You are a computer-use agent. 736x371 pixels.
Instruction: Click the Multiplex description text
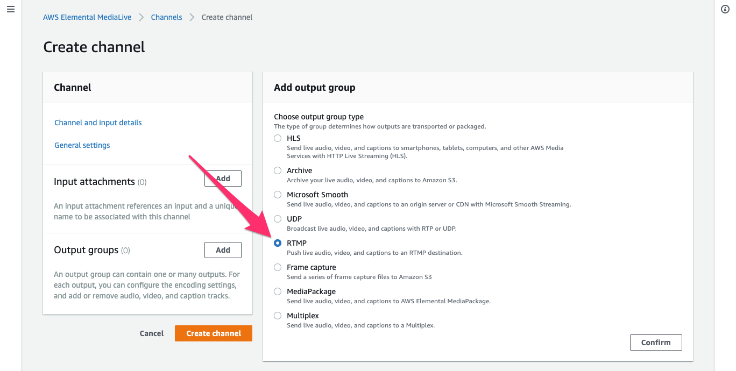[360, 325]
